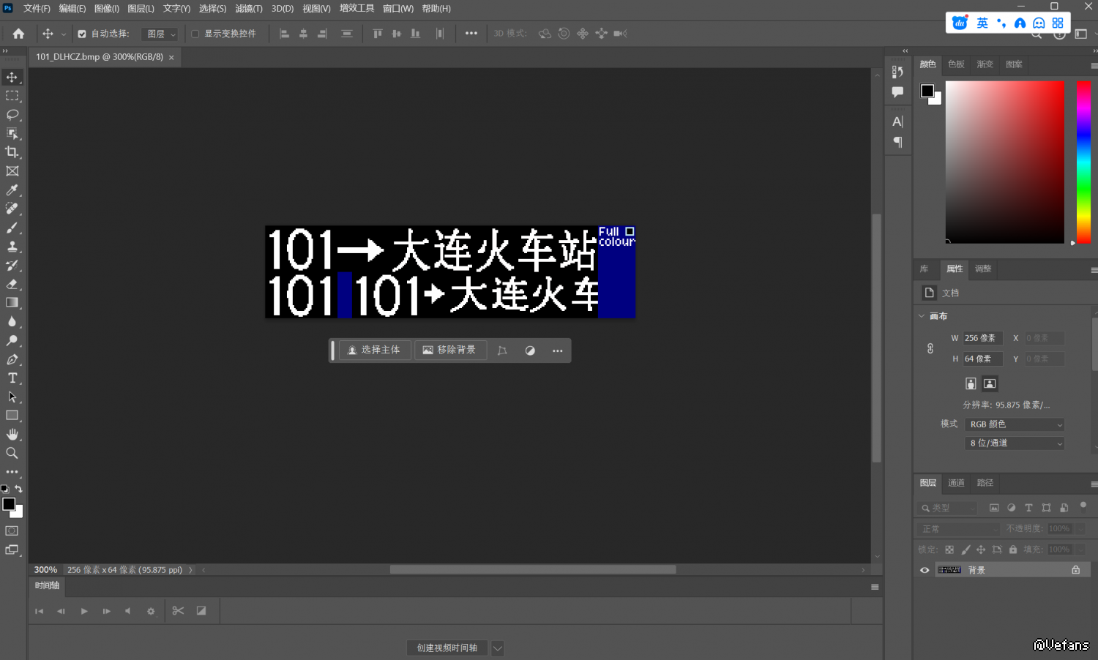Viewport: 1098px width, 660px height.
Task: Activate the Zoom tool
Action: (12, 454)
